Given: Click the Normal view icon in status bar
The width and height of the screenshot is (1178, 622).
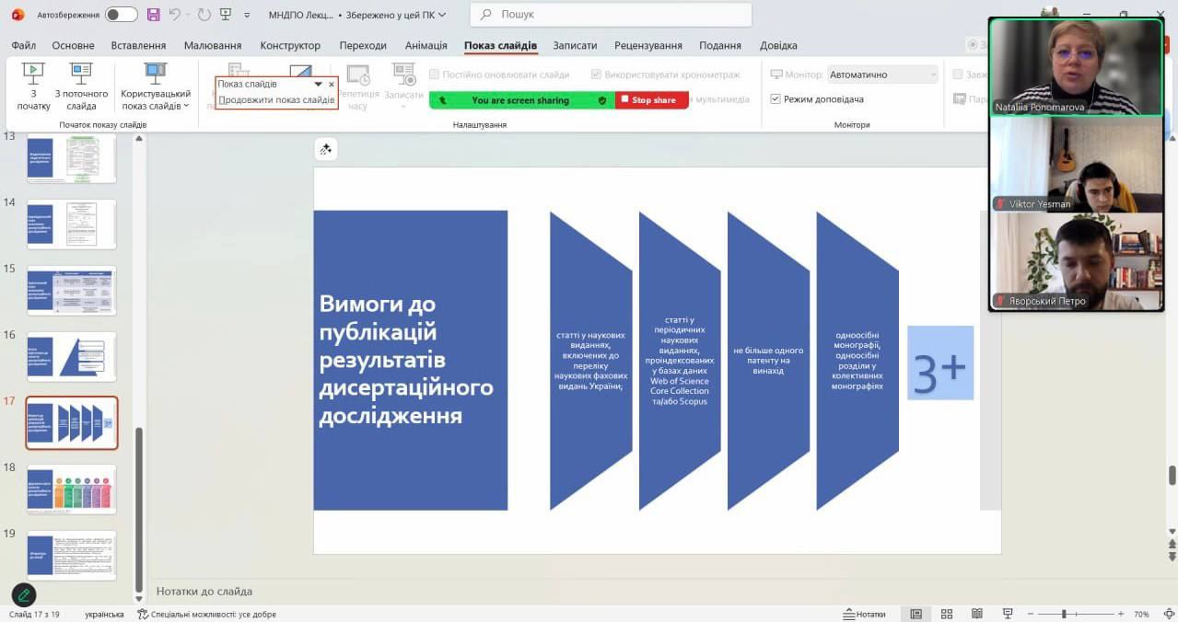Looking at the screenshot, I should coord(916,614).
